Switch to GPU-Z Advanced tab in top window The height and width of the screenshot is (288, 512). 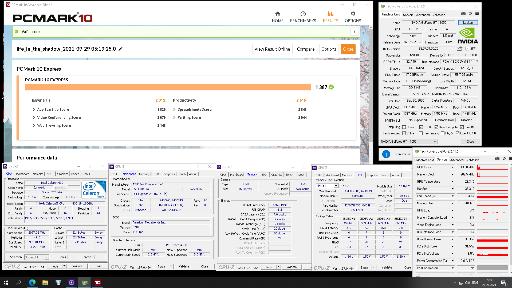(423, 15)
